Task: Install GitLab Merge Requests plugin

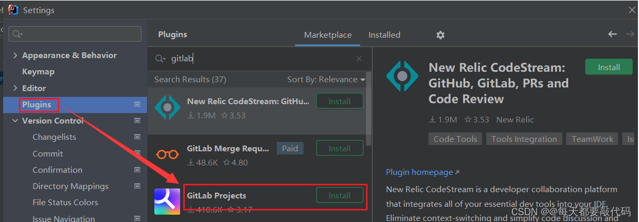Action: click(x=340, y=149)
